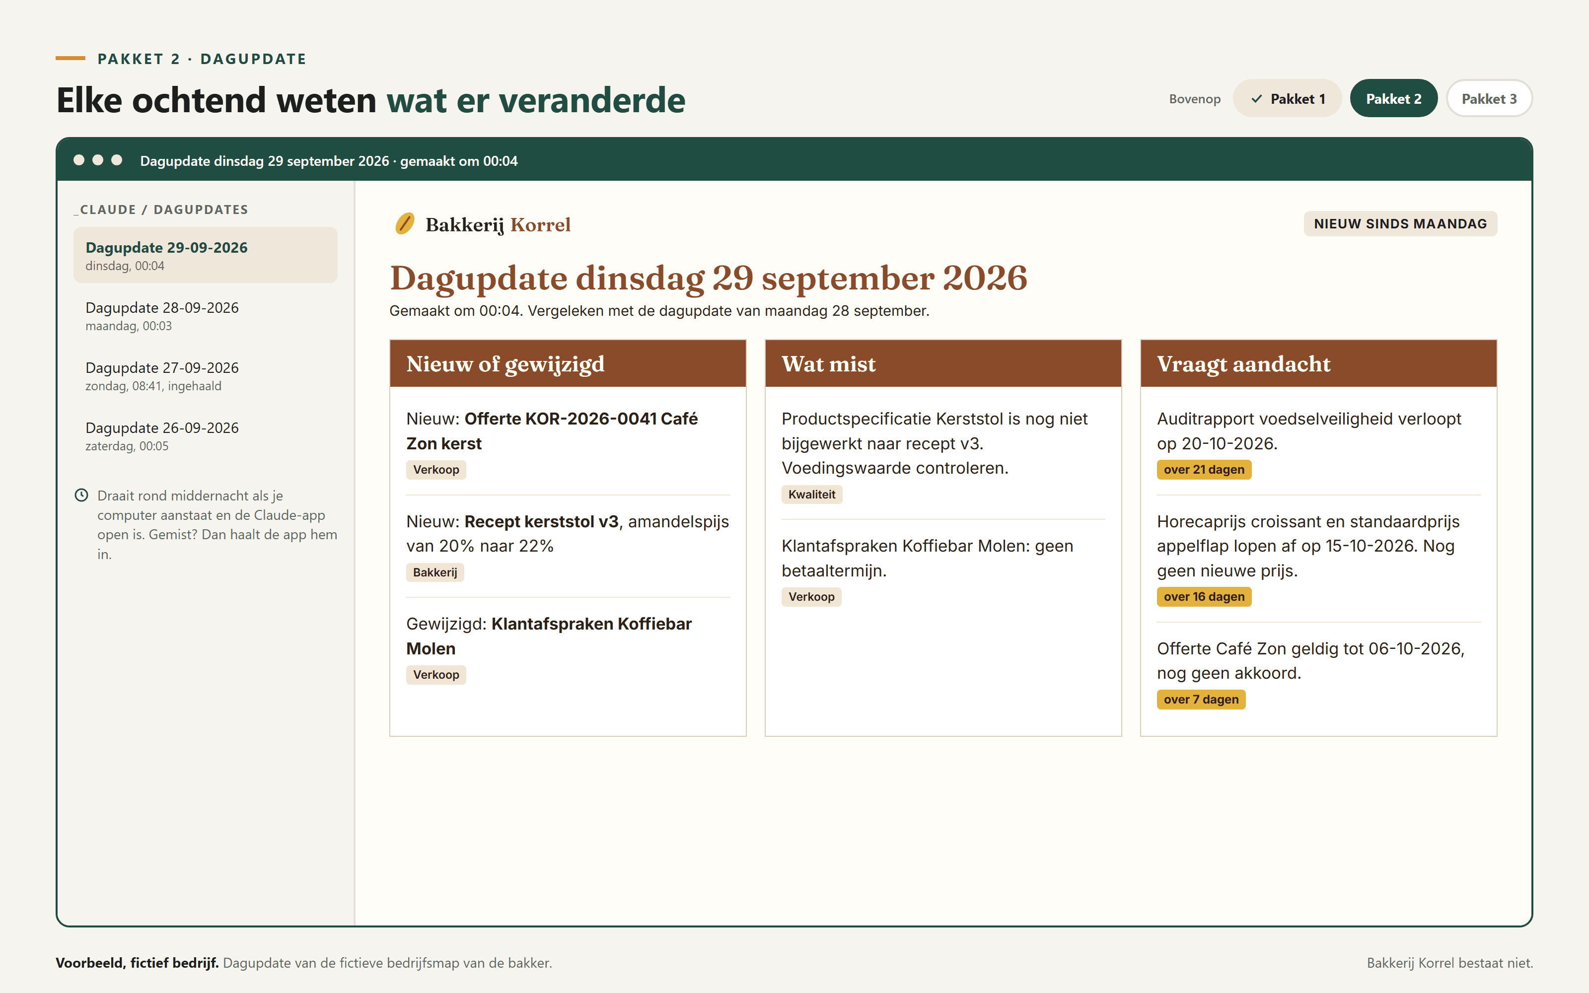This screenshot has height=993, width=1589.
Task: Click the Bakkerij tag under Recept kerststol
Action: 434,572
